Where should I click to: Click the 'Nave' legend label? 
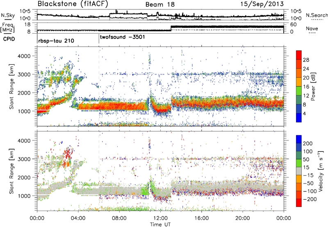point(312,28)
